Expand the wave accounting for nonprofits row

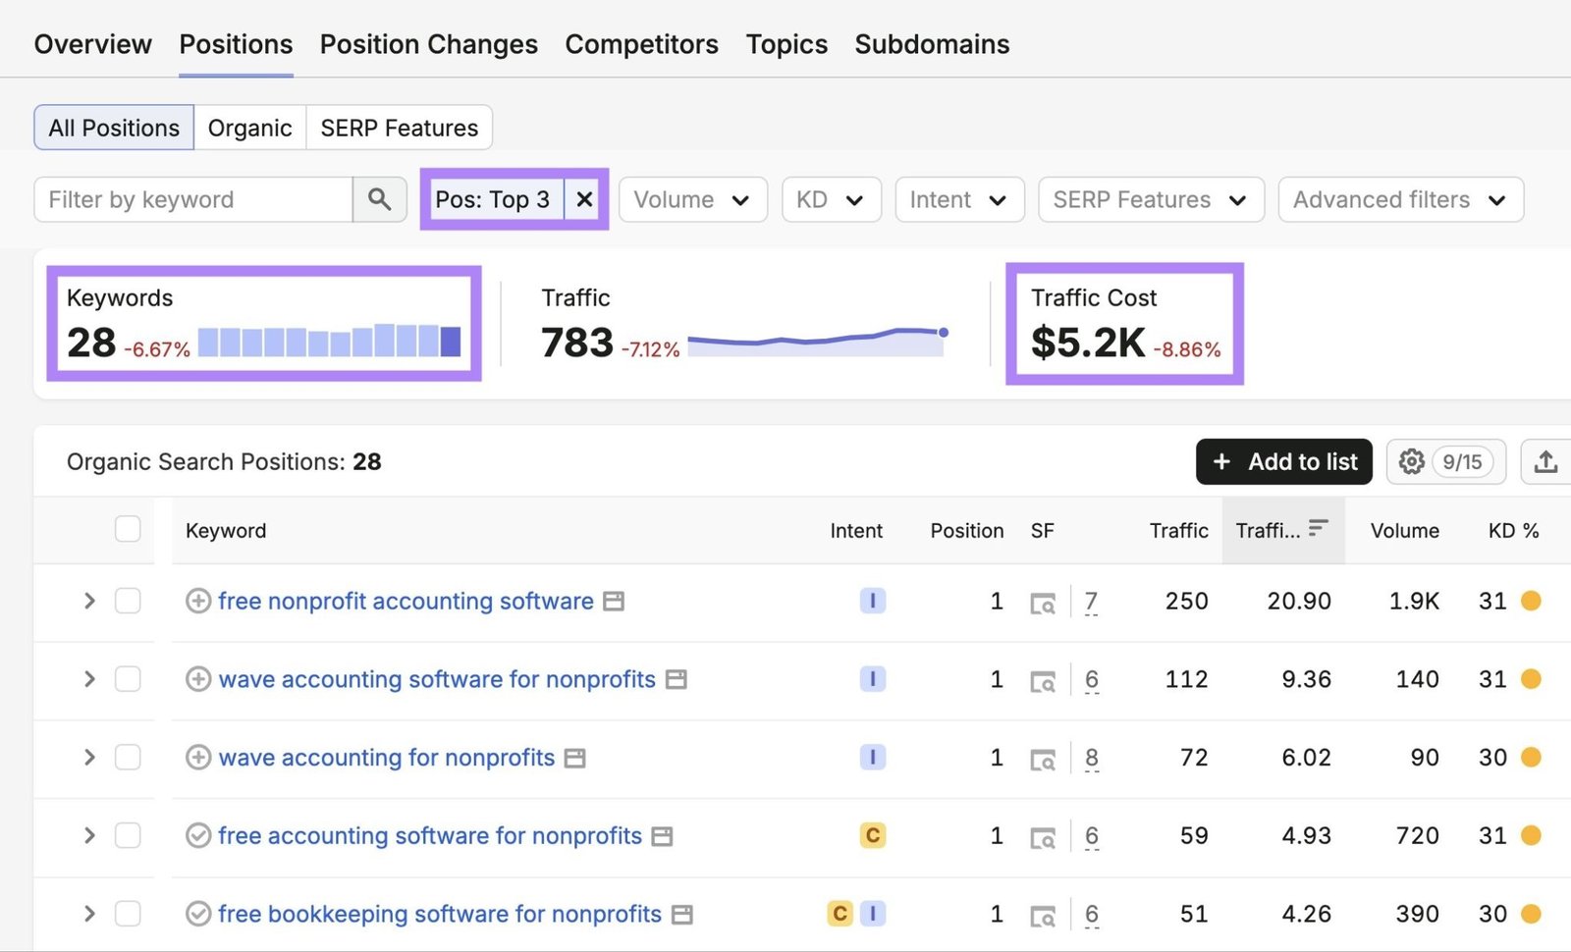(89, 758)
